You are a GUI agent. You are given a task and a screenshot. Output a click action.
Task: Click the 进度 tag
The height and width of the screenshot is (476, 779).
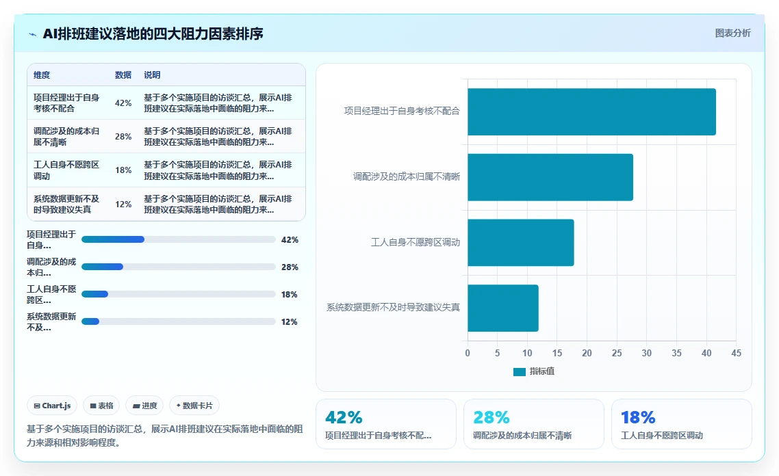click(x=144, y=406)
